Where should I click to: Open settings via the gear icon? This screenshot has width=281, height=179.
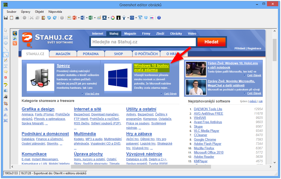pyautogui.click(x=62, y=18)
